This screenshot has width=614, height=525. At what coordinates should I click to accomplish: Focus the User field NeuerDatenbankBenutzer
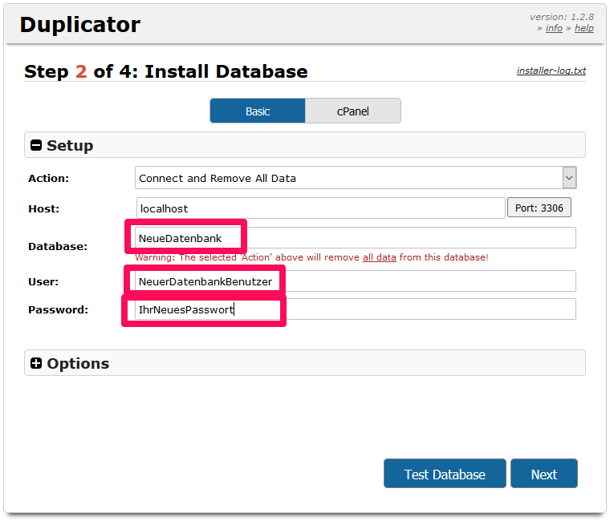click(356, 281)
